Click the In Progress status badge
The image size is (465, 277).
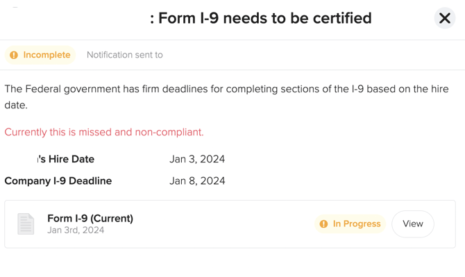point(350,224)
